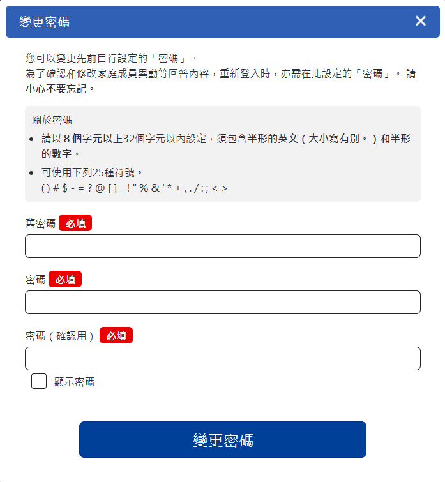Image resolution: width=445 pixels, height=482 pixels.
Task: Click the 必填 badge beside the 密碼 label
Action: coord(65,280)
